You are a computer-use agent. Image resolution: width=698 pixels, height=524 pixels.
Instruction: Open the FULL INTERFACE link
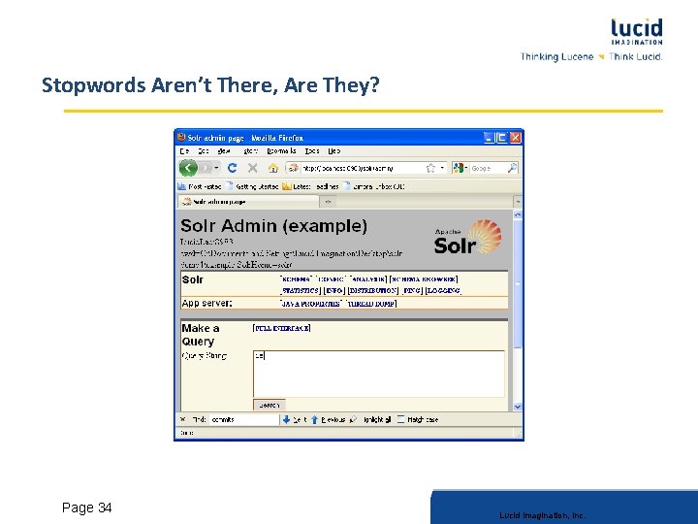[x=282, y=328]
